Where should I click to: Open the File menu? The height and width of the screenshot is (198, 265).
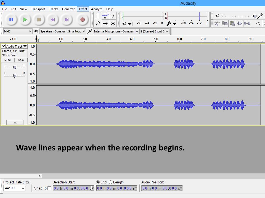[x=4, y=9]
